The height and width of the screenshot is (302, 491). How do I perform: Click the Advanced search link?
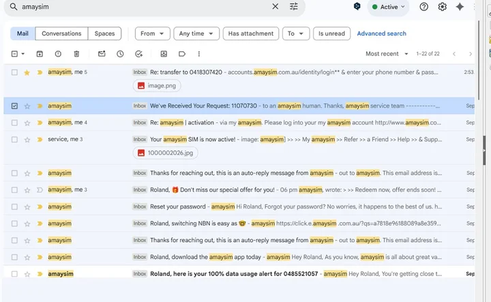point(381,33)
